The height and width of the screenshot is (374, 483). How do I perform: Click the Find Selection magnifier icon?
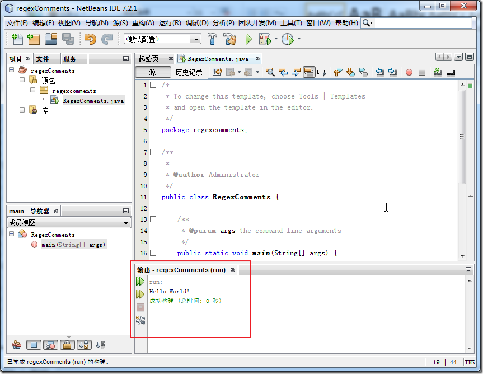pyautogui.click(x=270, y=72)
